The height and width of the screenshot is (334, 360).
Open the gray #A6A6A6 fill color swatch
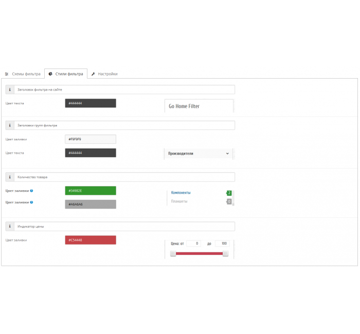(x=91, y=205)
